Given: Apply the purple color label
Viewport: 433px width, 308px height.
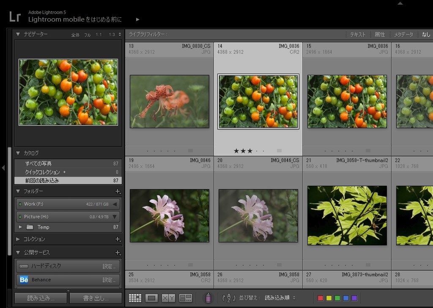Looking at the screenshot, I should [x=354, y=298].
